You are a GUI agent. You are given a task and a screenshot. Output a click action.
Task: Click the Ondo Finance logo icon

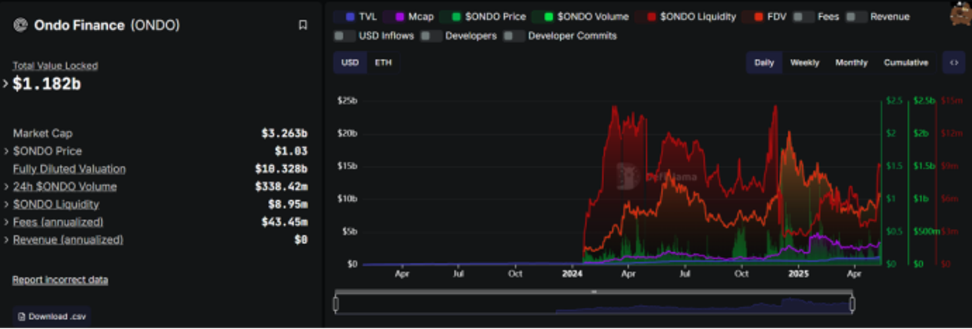point(20,25)
